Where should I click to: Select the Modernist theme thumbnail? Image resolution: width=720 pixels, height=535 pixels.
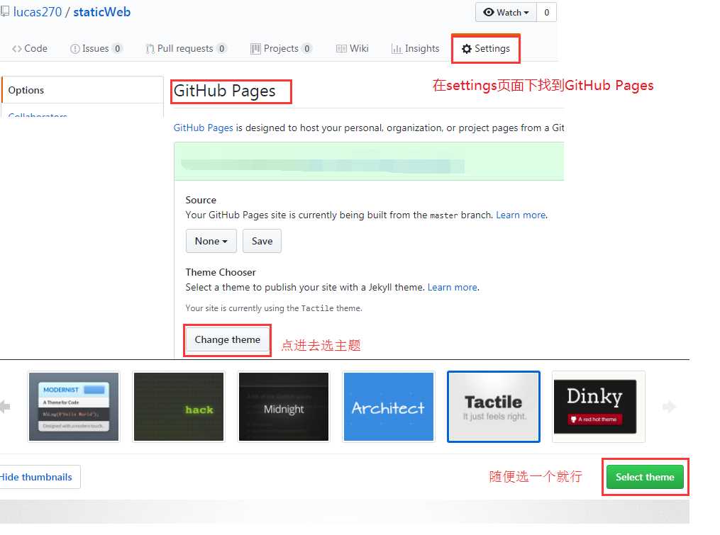[74, 407]
